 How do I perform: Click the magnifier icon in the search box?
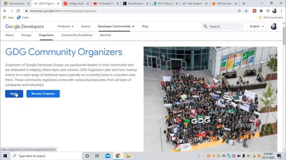[206, 27]
